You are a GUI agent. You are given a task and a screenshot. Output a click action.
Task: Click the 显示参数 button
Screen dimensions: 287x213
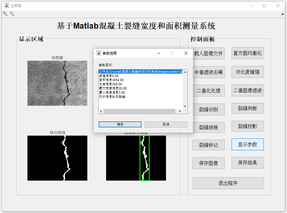click(247, 144)
